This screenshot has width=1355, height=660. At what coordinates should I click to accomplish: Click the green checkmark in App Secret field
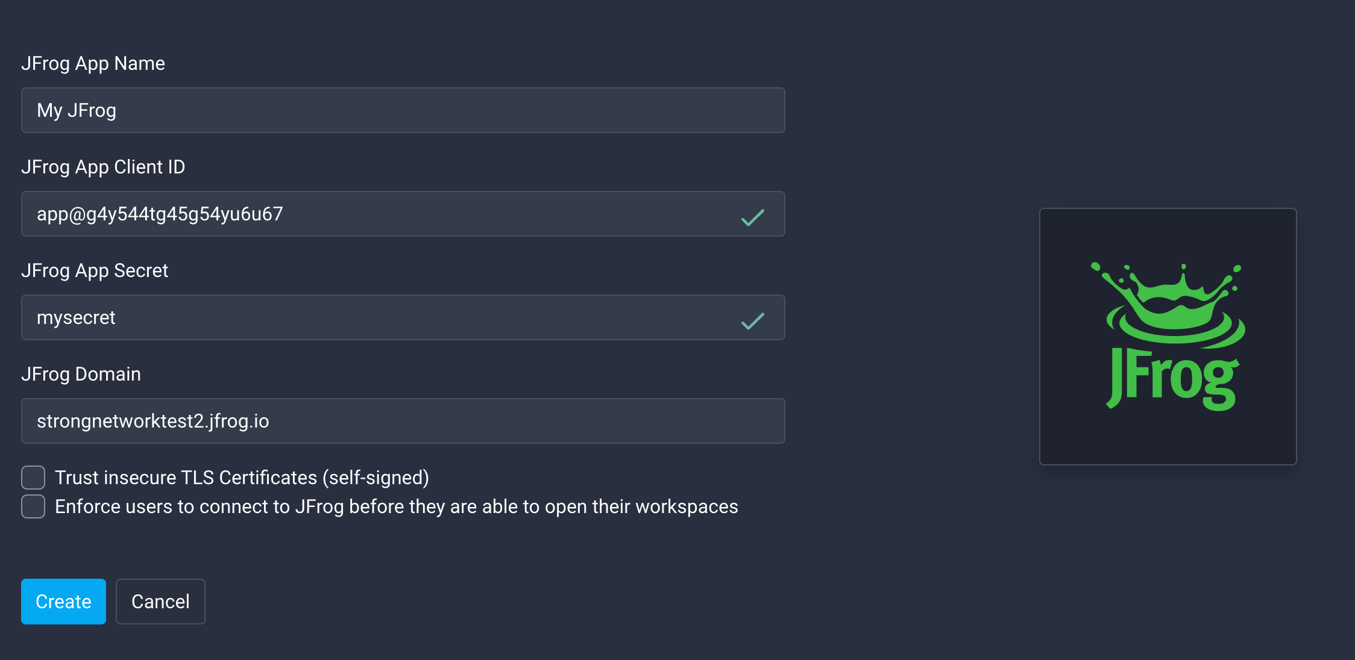point(752,320)
